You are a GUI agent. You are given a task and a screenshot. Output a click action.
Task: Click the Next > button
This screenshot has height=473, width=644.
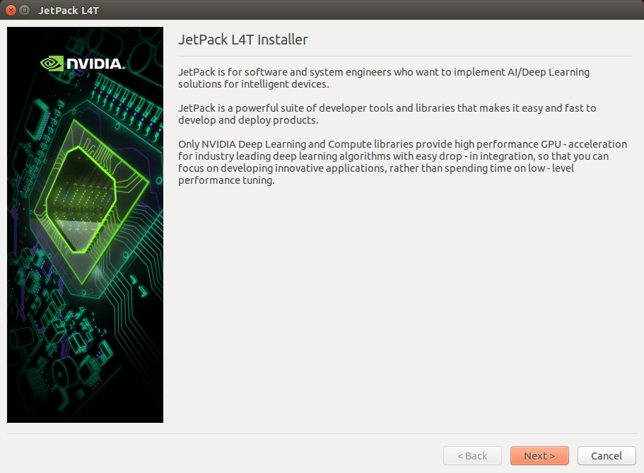(539, 456)
